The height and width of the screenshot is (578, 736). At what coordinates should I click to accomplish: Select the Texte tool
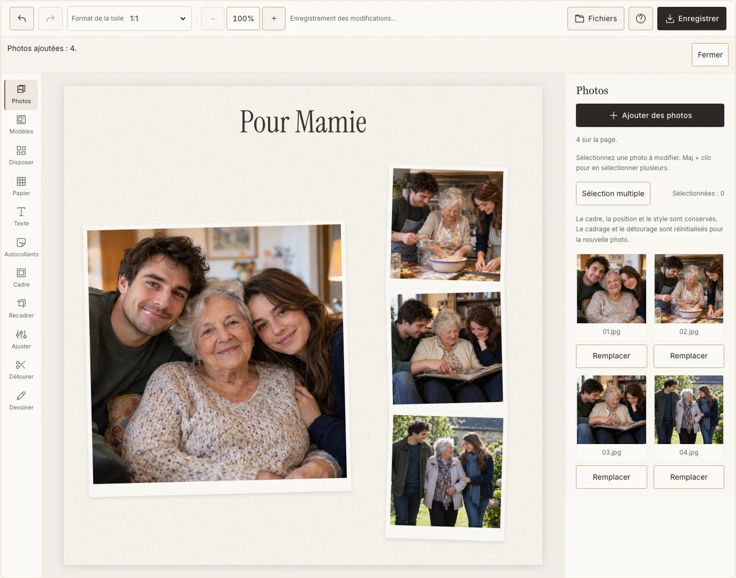tap(21, 217)
